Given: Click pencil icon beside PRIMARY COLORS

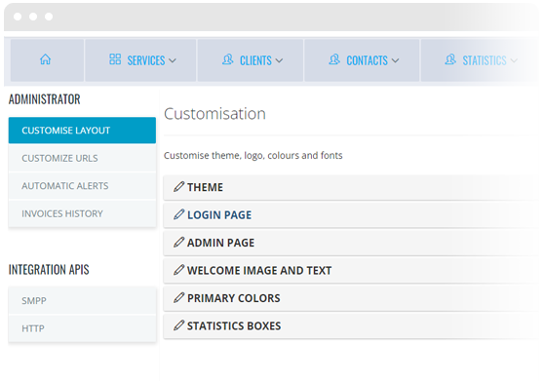Looking at the screenshot, I should click(178, 298).
